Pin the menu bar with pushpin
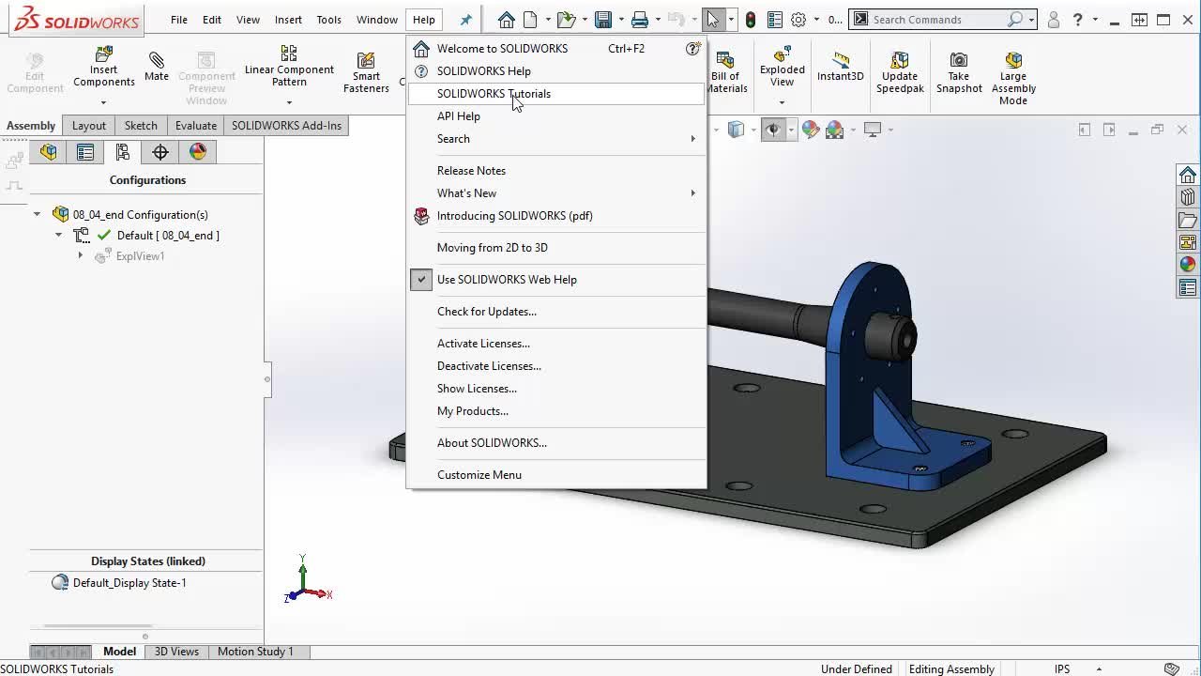1201x676 pixels. point(465,20)
